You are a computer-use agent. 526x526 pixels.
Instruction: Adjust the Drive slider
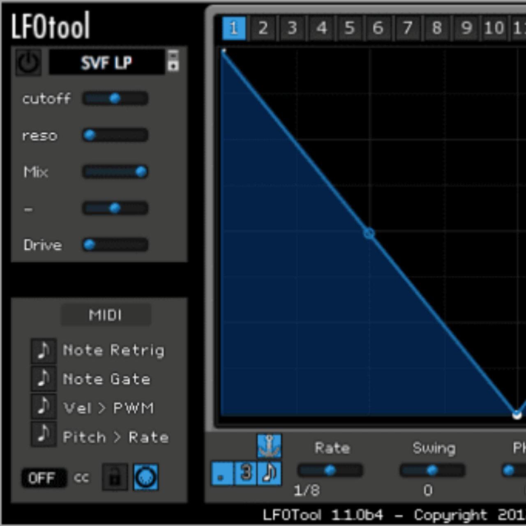[x=115, y=245]
